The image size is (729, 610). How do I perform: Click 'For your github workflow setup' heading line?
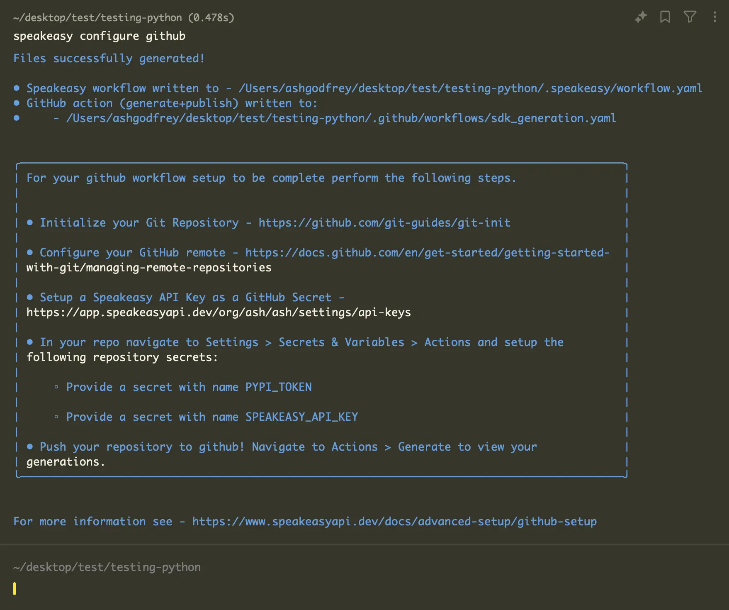point(272,178)
